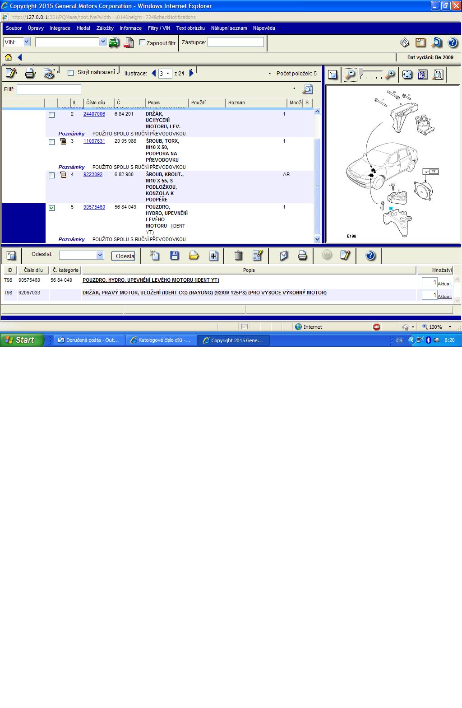Image resolution: width=462 pixels, height=708 pixels.
Task: Click the trash icon in shopping list toolbar
Action: [239, 256]
